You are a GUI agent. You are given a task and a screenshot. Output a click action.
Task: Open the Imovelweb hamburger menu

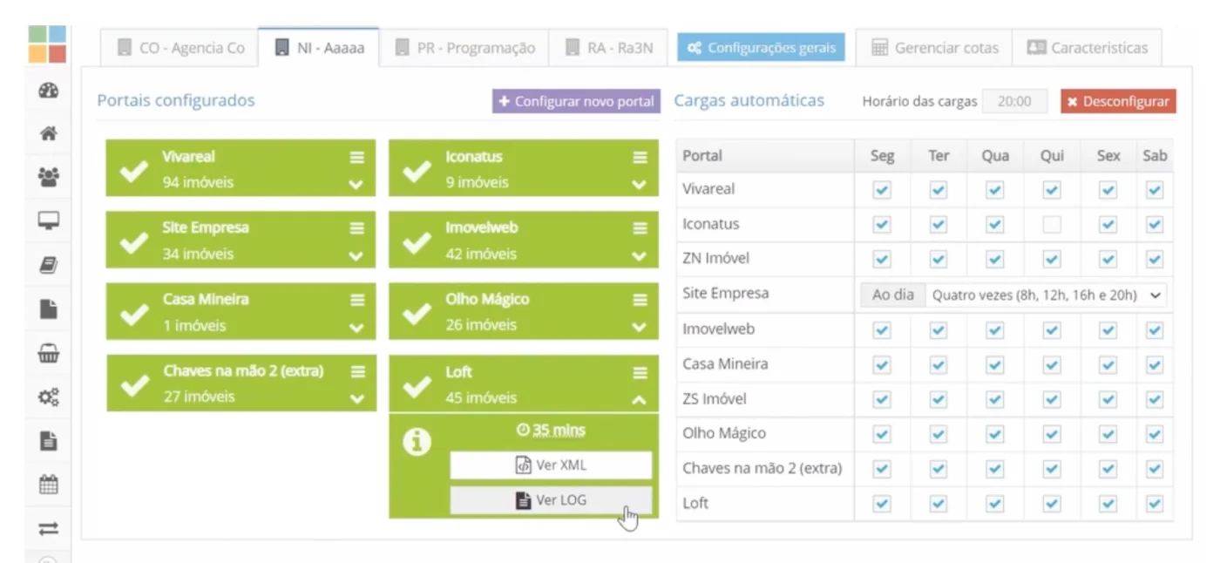point(640,228)
